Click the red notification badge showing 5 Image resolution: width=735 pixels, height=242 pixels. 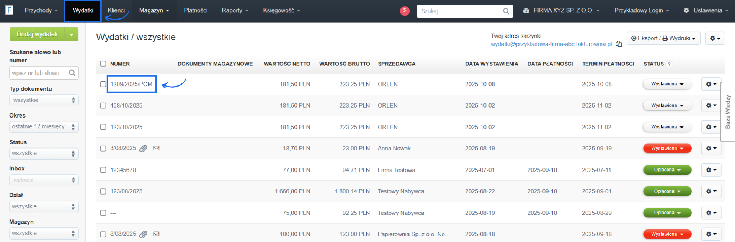pos(405,11)
